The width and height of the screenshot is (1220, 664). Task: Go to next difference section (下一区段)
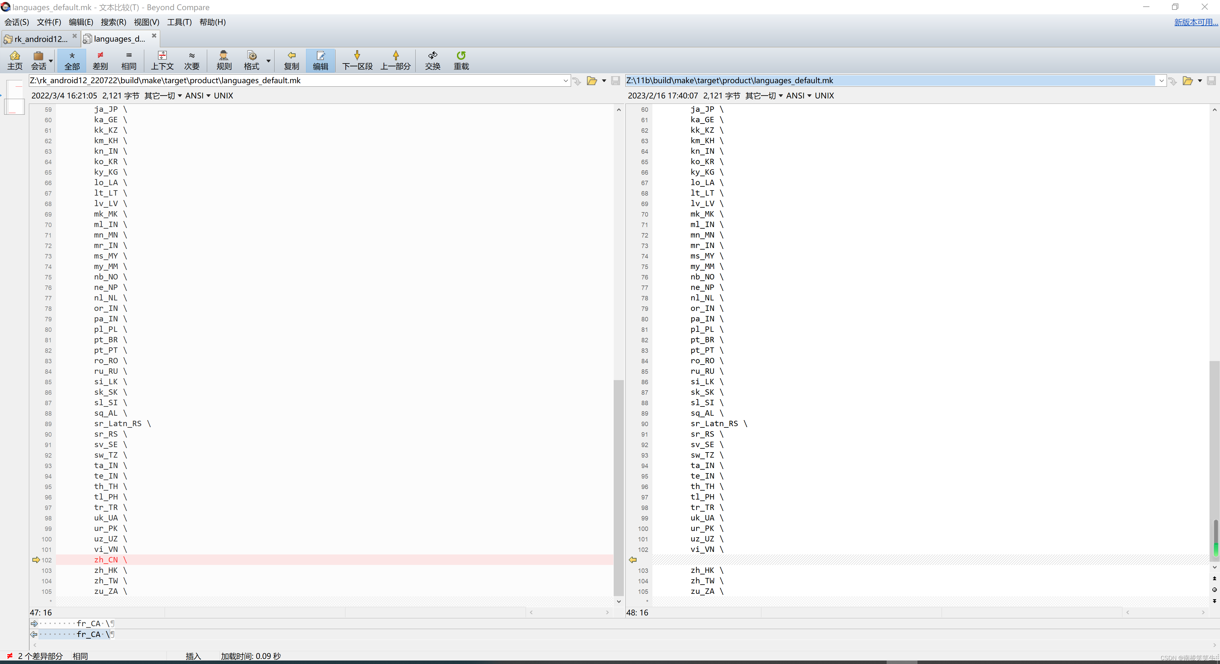(x=357, y=60)
